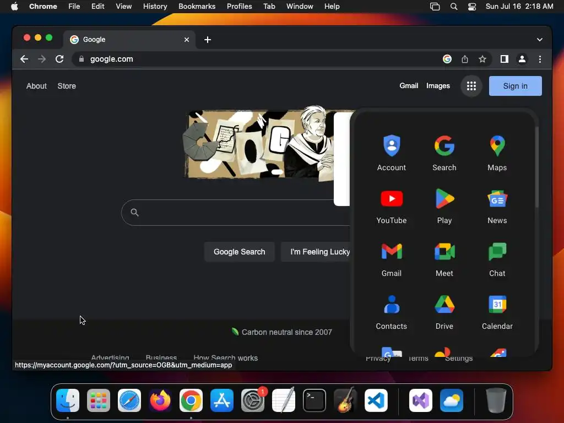Open Launchpad from the Dock
The width and height of the screenshot is (564, 423).
point(99,400)
